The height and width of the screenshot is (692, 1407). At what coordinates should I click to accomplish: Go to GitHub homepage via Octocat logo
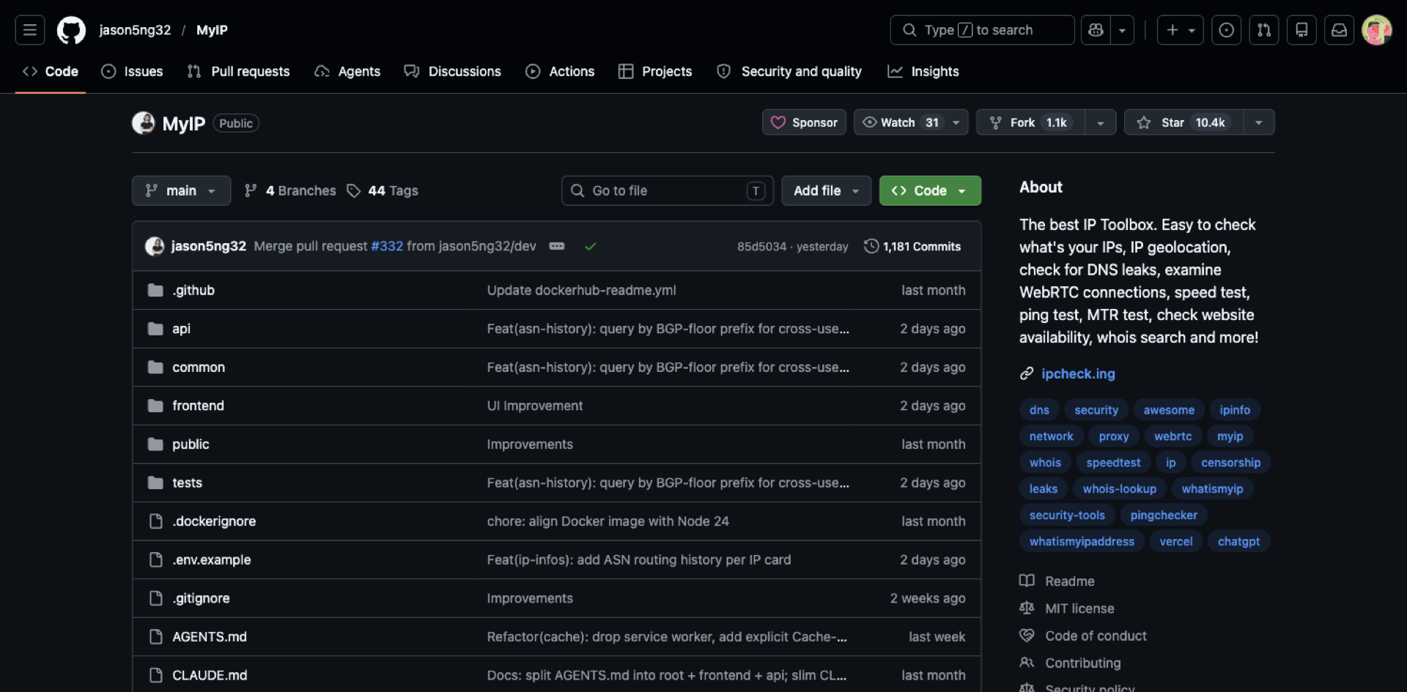point(71,30)
